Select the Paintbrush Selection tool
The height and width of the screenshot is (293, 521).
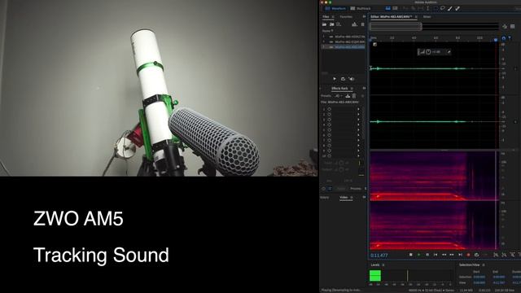(450, 8)
